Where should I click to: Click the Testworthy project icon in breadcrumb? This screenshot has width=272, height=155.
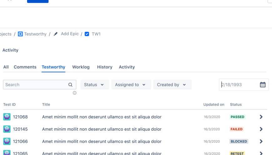click(20, 34)
